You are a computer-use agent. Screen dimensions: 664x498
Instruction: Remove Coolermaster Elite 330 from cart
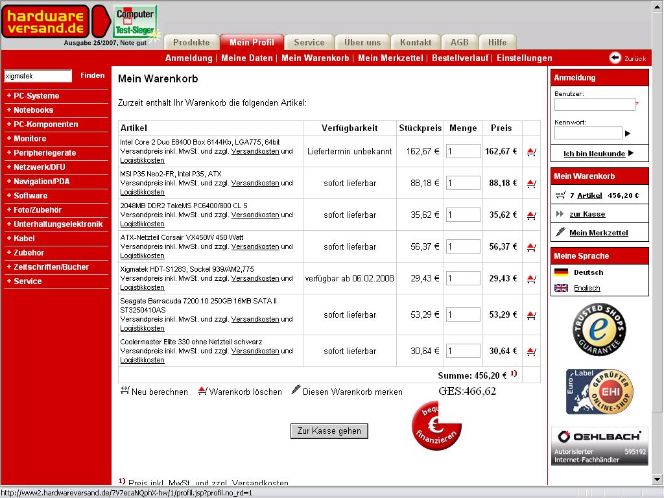(x=532, y=351)
